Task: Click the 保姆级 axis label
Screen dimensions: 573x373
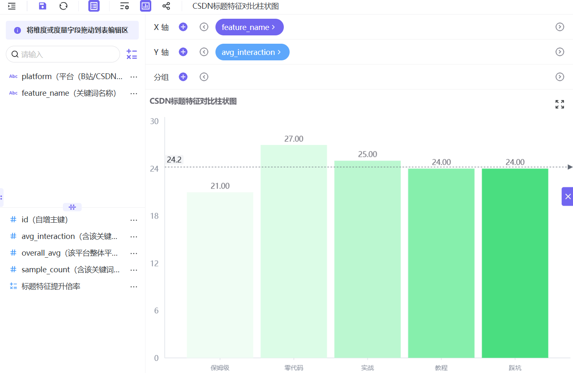Action: coord(220,368)
